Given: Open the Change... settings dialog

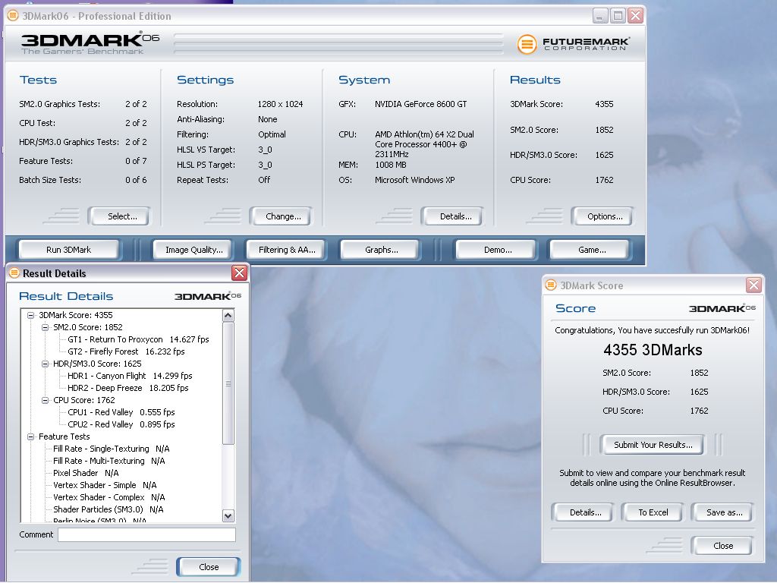Looking at the screenshot, I should (x=281, y=216).
